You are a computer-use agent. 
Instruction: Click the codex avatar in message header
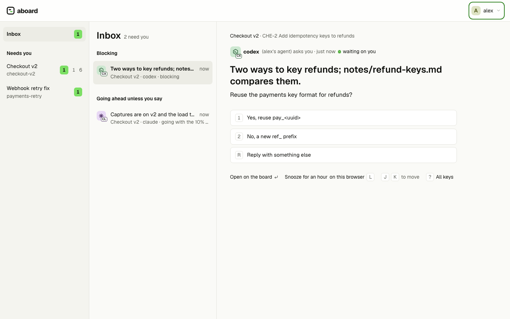pos(236,52)
